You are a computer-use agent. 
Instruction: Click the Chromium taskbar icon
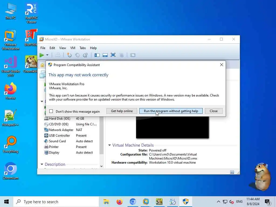tap(133, 202)
